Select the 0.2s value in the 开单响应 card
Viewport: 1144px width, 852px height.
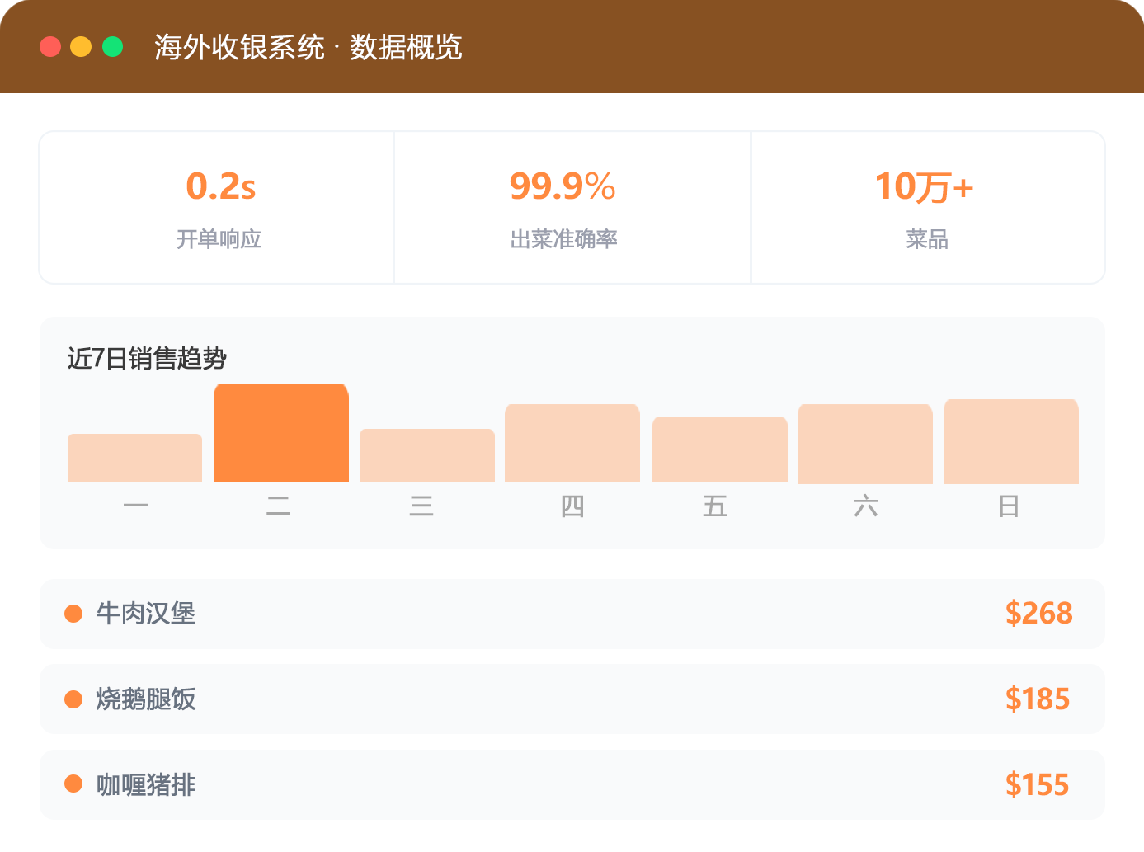(220, 186)
